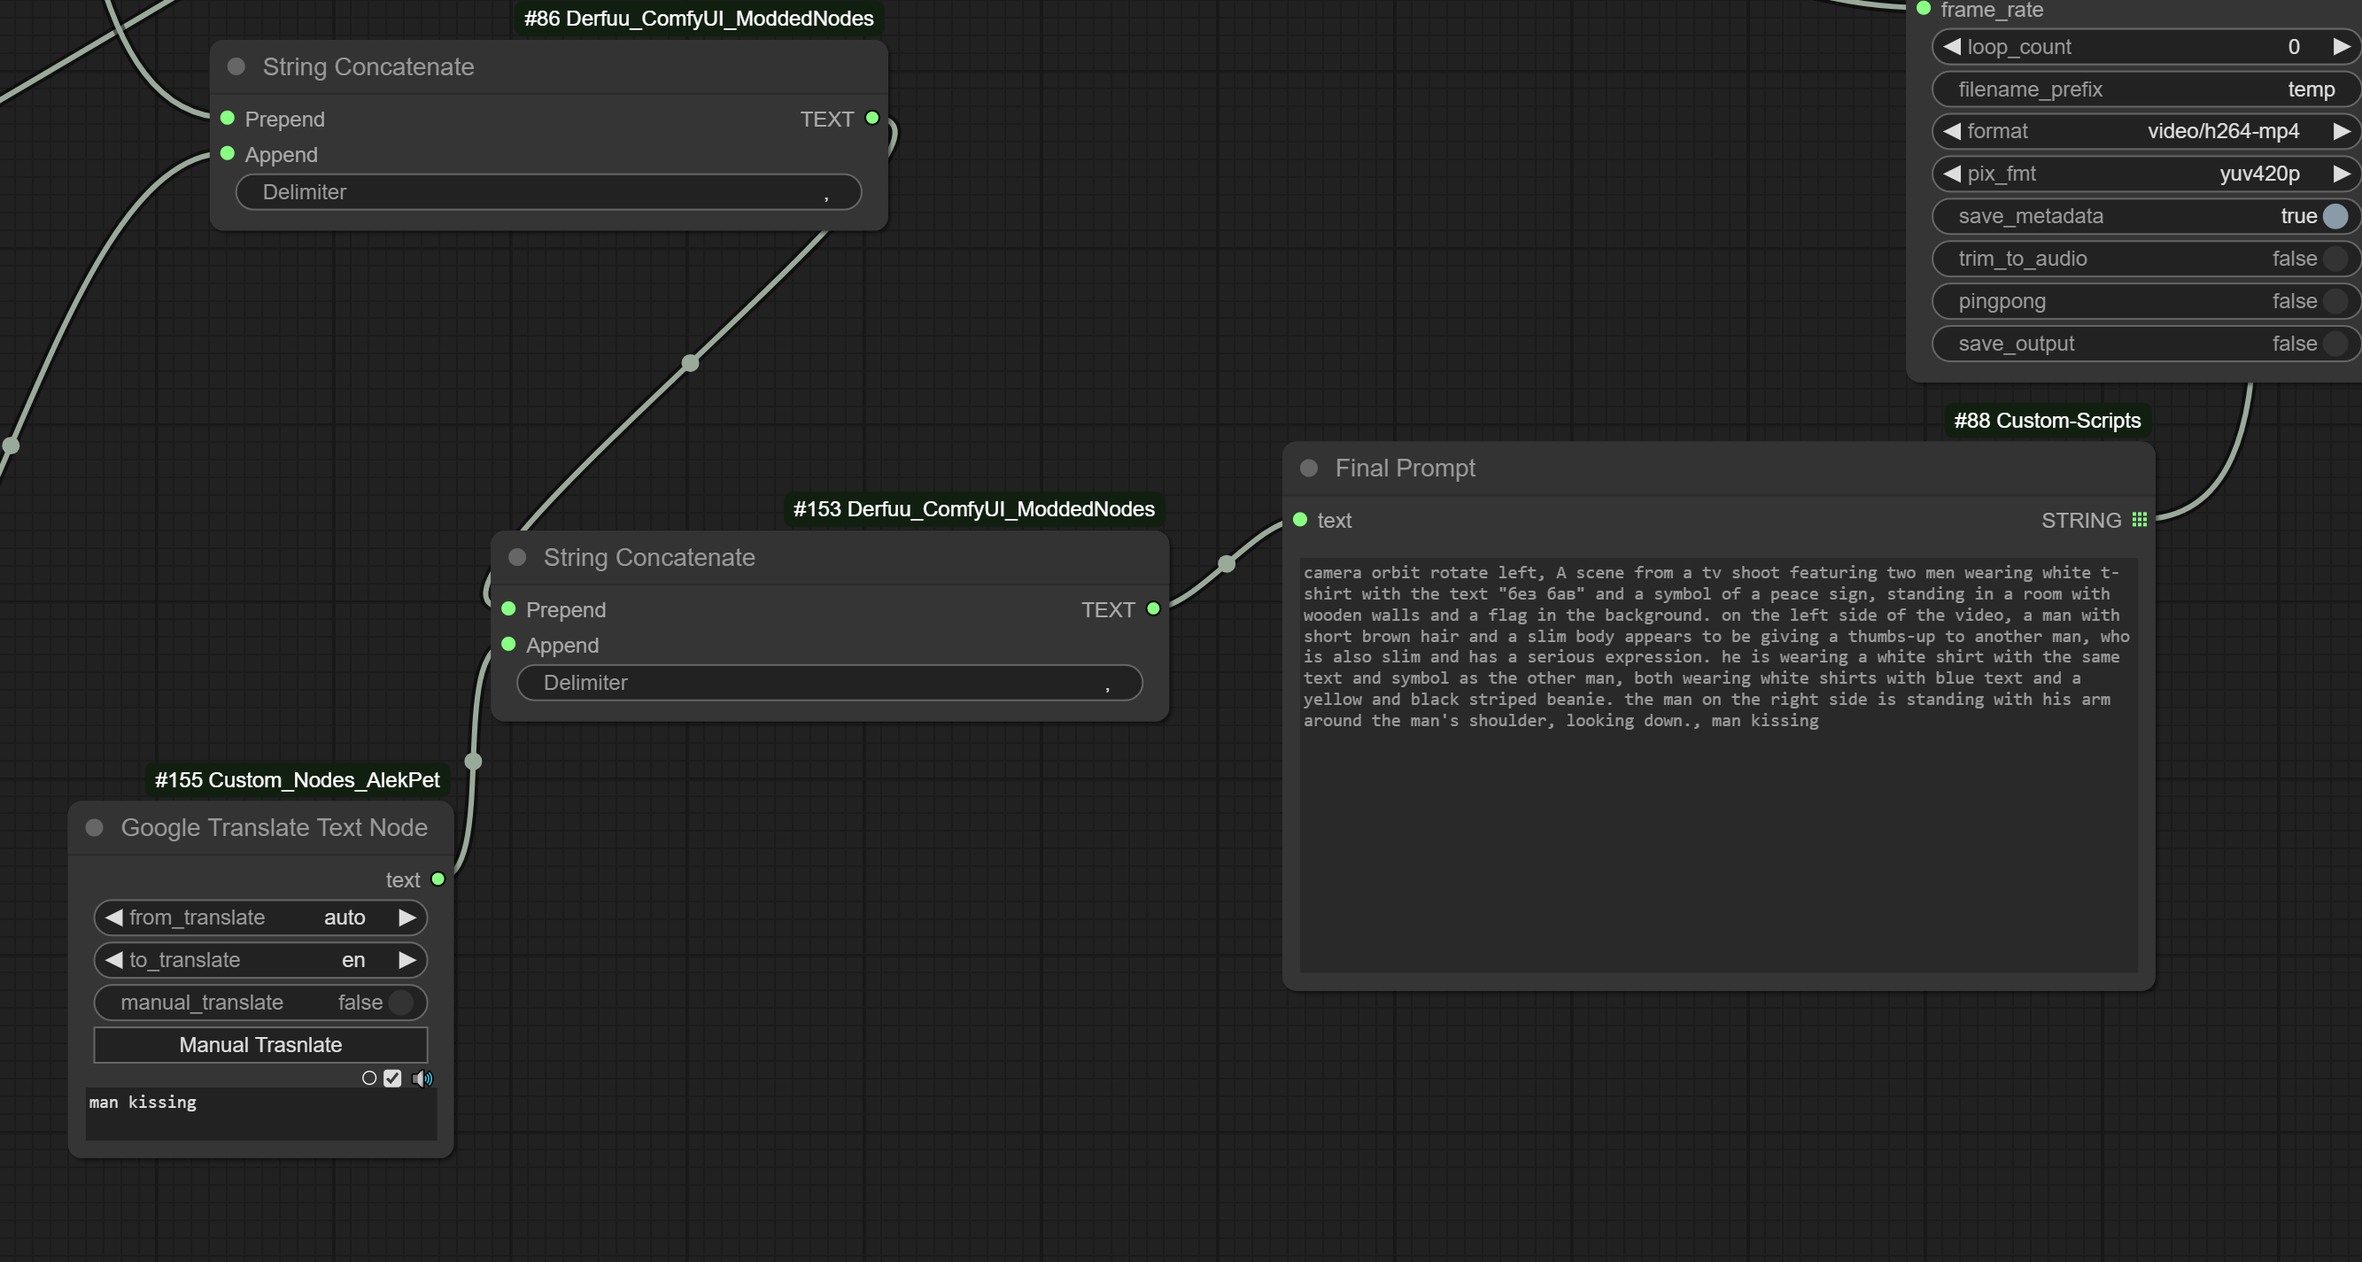Image resolution: width=2362 pixels, height=1262 pixels.
Task: Click right arrow of from_translate selector
Action: (407, 917)
